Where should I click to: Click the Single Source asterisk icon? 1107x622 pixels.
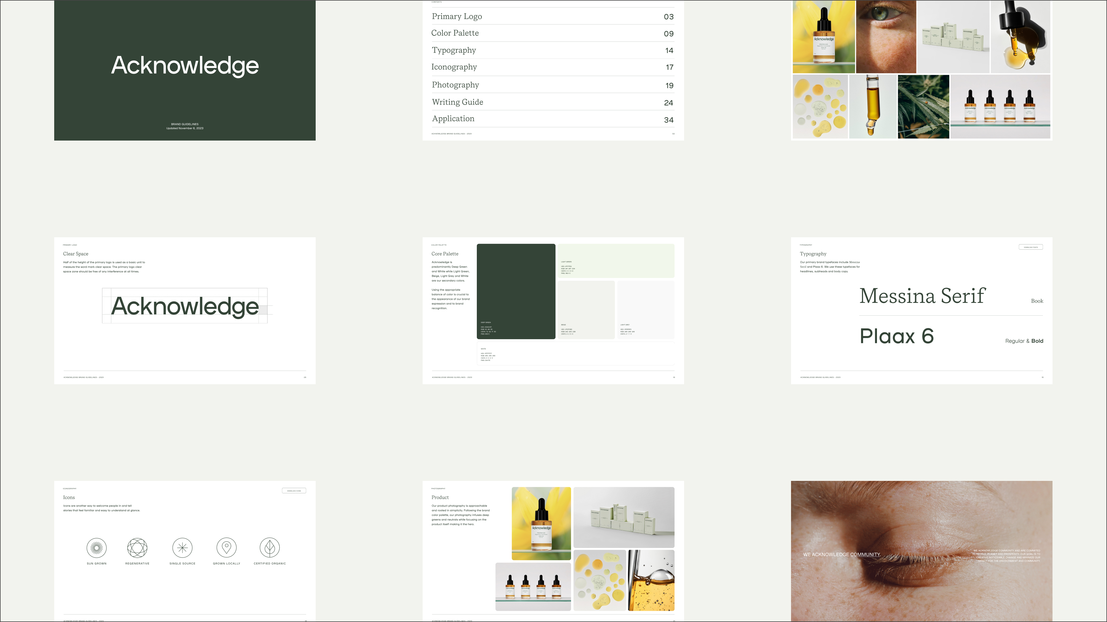pyautogui.click(x=182, y=548)
